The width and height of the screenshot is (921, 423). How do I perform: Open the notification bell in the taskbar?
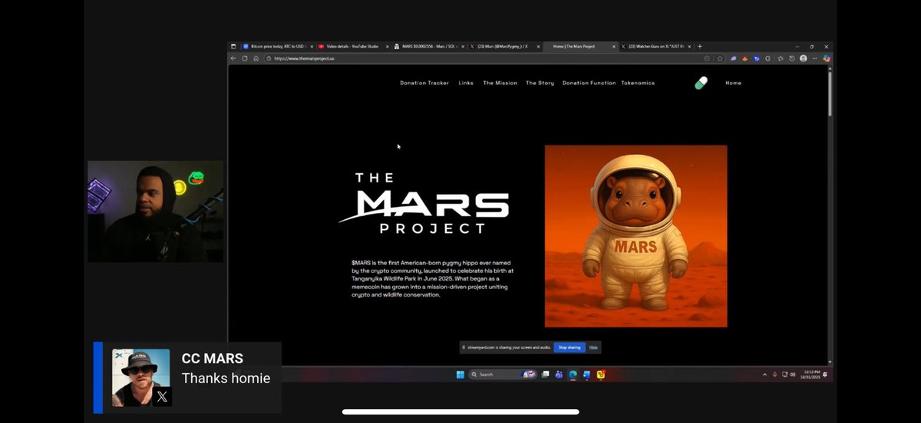click(x=826, y=375)
